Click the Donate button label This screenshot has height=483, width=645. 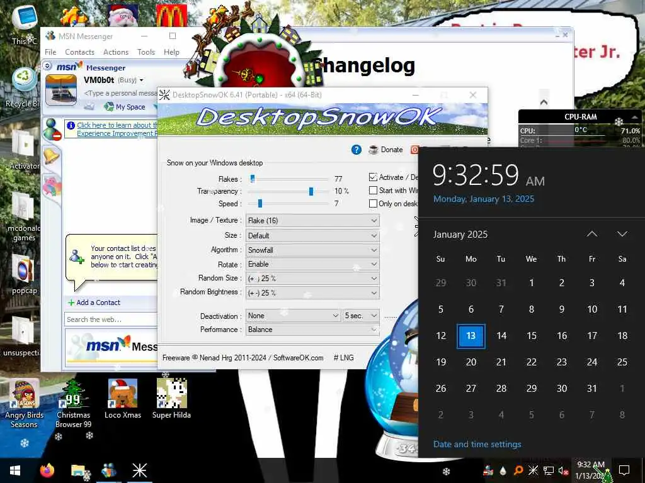tap(392, 150)
